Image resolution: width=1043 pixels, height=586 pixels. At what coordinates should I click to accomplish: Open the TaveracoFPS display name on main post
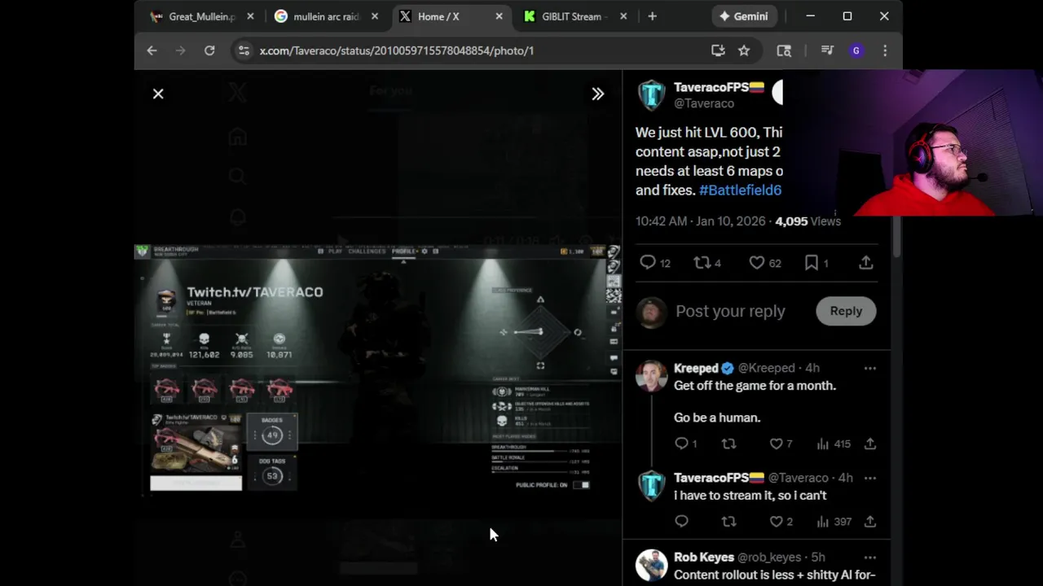point(719,87)
